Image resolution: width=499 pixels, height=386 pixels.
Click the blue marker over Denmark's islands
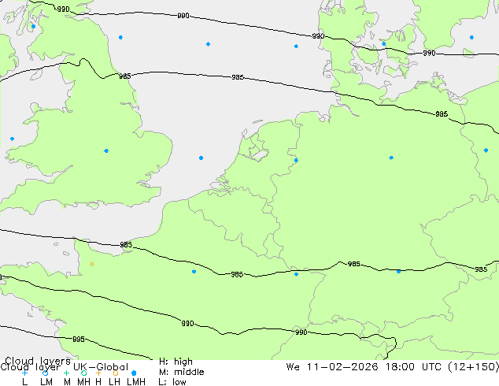tap(384, 44)
